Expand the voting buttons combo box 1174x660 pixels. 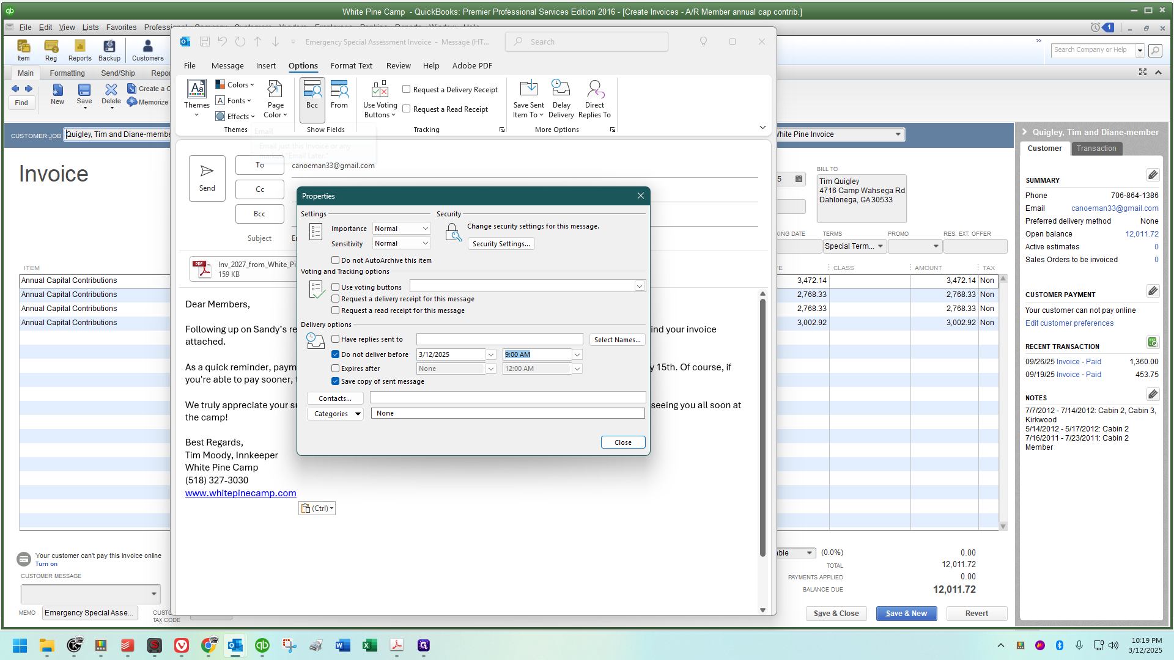640,286
